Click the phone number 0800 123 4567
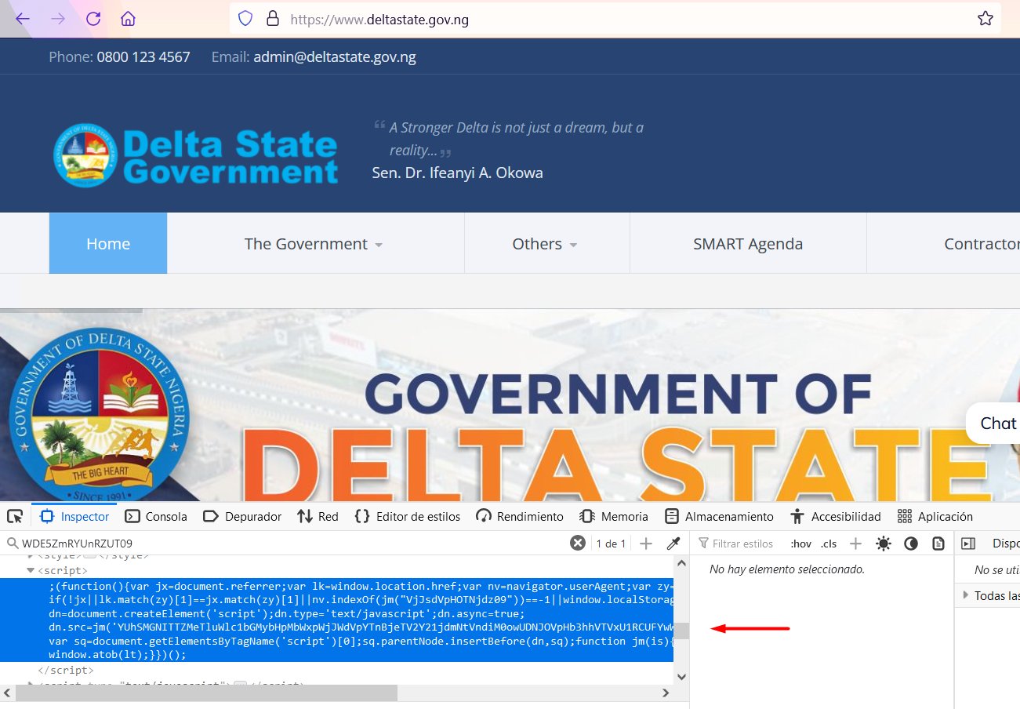1020x709 pixels. (143, 56)
